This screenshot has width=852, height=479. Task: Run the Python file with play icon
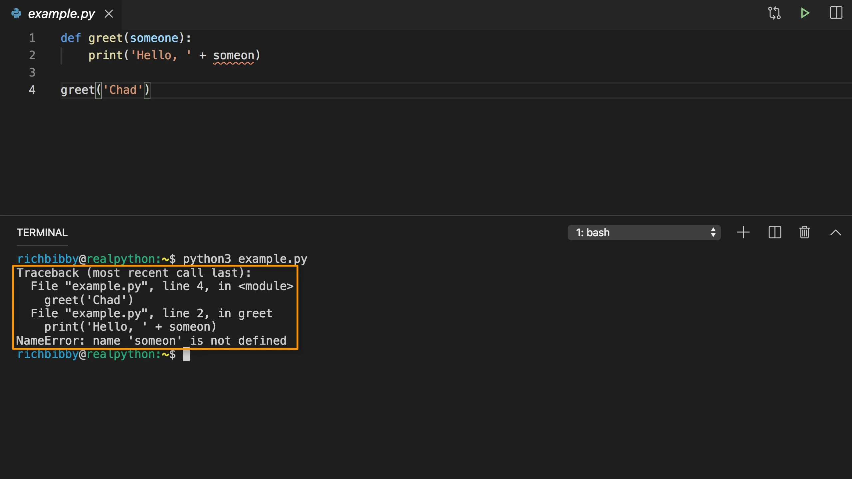[805, 13]
